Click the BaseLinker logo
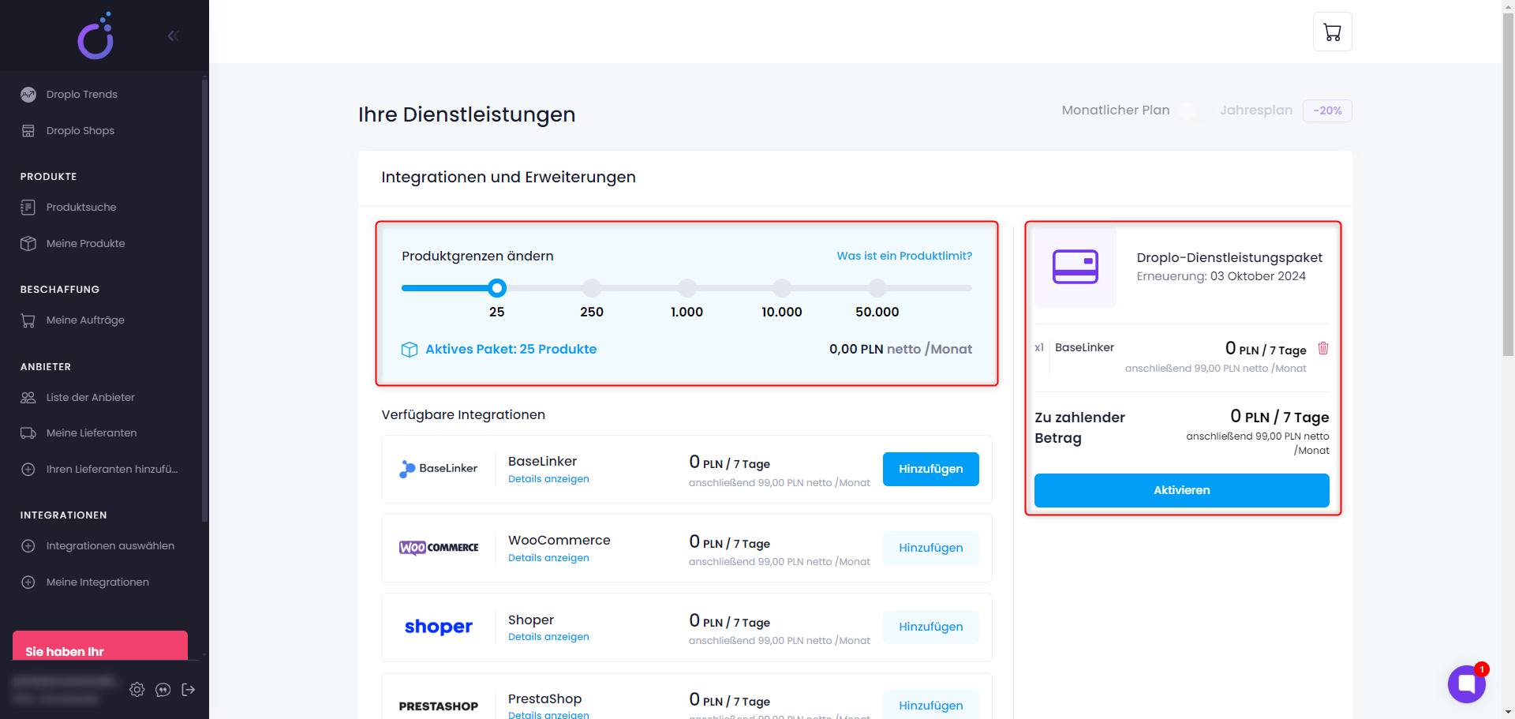The height and width of the screenshot is (719, 1515). point(438,469)
